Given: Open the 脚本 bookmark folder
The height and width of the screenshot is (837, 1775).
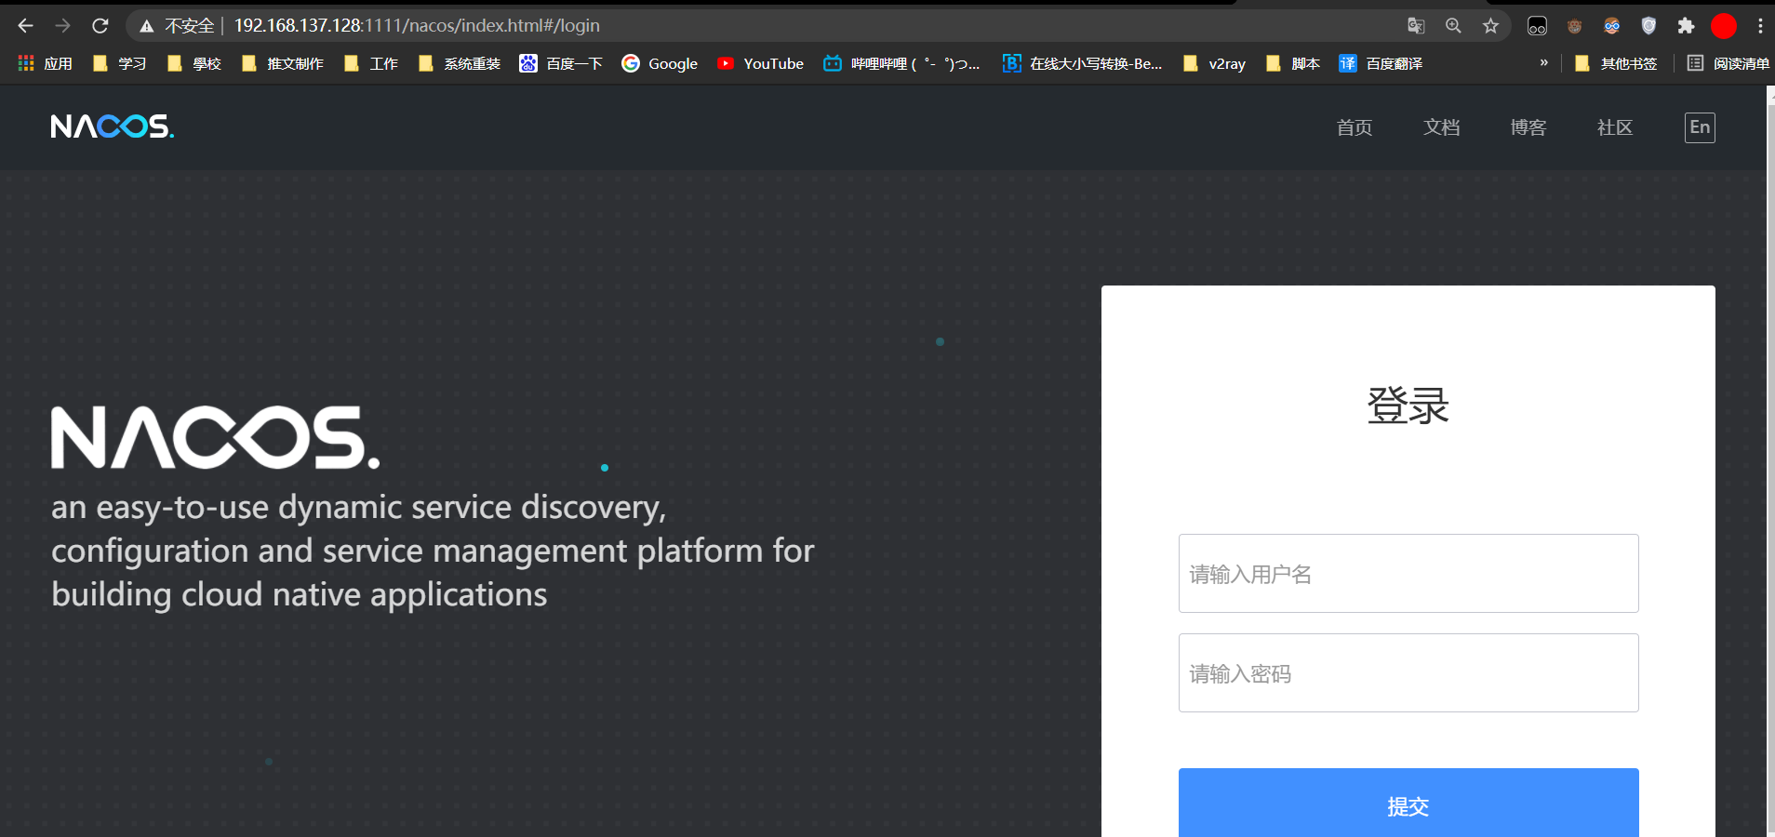Looking at the screenshot, I should pos(1292,63).
